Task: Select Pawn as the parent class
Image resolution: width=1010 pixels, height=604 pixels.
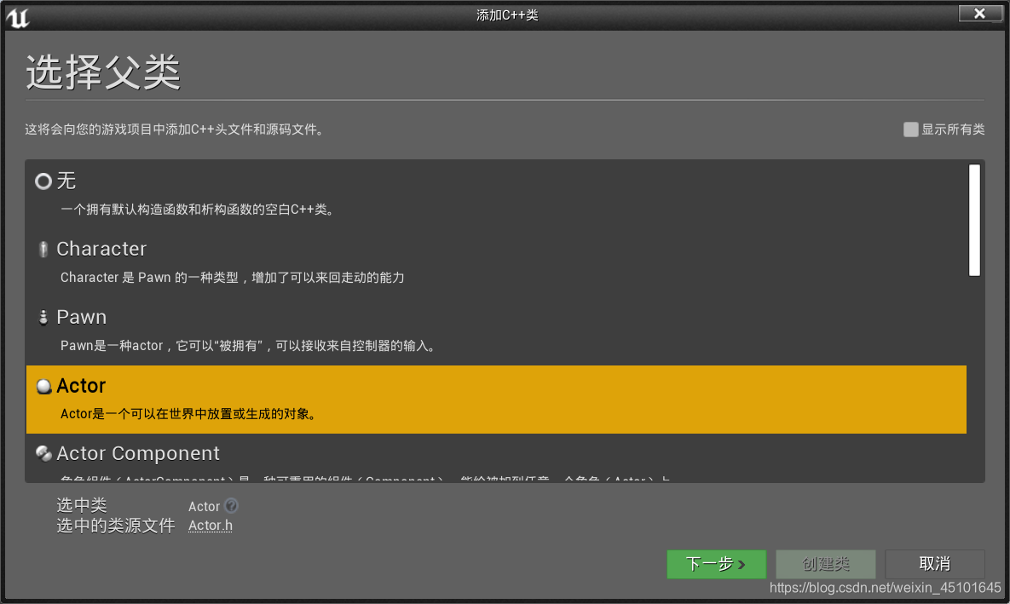Action: 496,331
